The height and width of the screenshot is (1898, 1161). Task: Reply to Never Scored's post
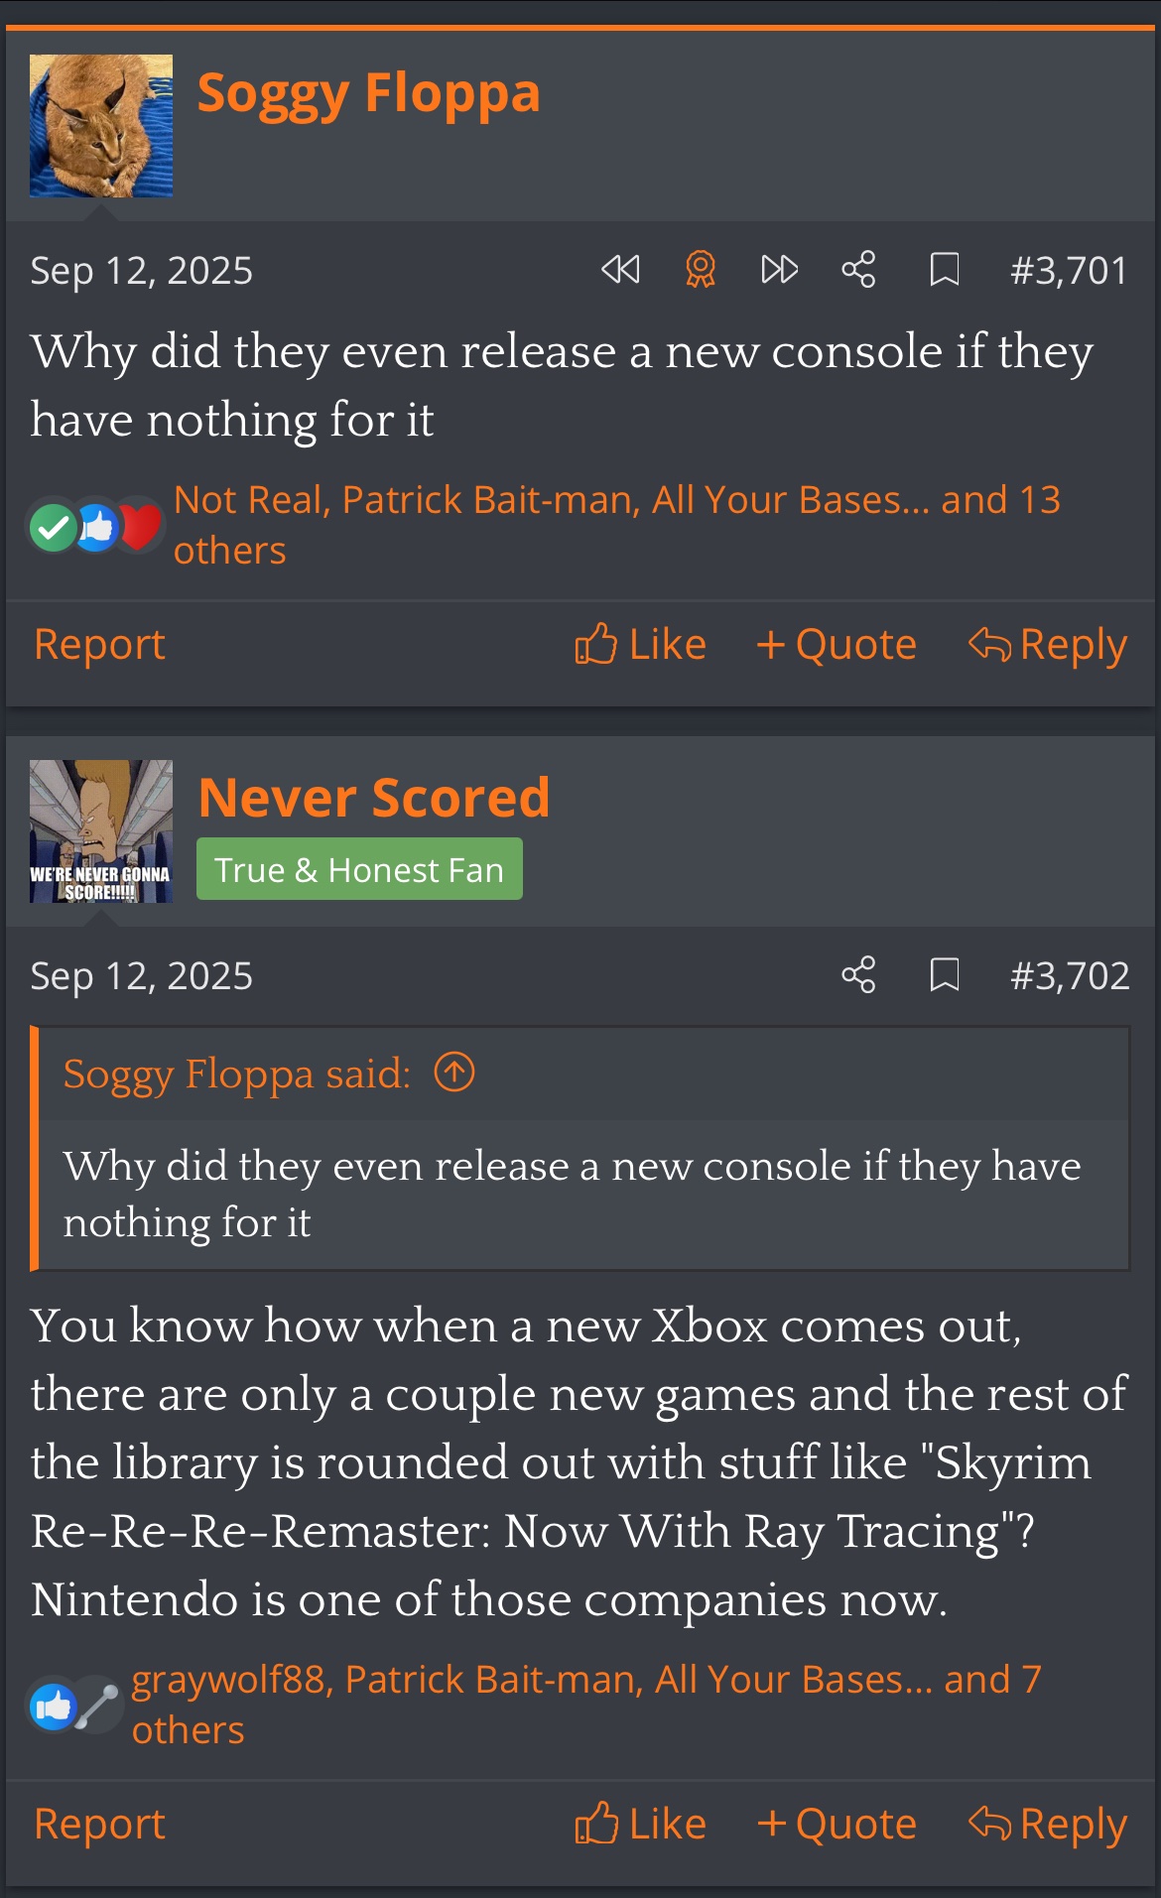click(1048, 1826)
